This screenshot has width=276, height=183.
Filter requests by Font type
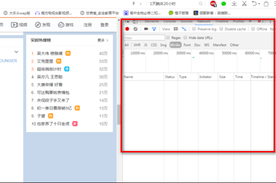(187, 45)
